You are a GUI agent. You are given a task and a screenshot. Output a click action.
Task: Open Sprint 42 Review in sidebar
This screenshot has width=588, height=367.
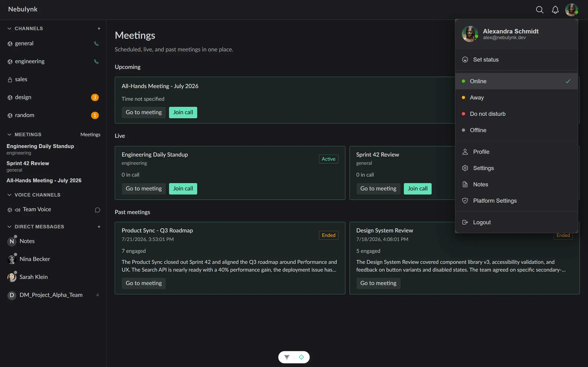coord(28,166)
